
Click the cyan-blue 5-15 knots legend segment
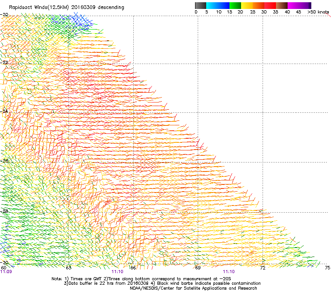pos(218,5)
